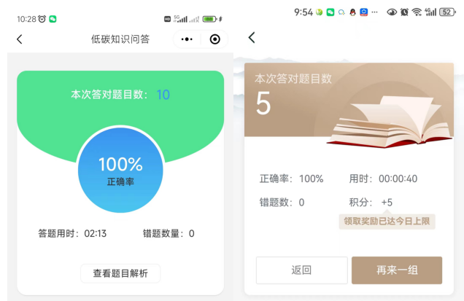
Task: Tap the Wi-Fi status icon
Action: point(417,12)
